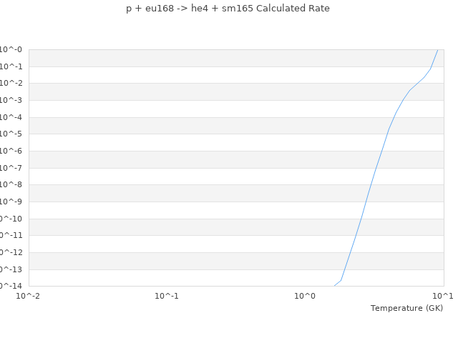Viewport: 458px width, 343px height.
Task: Select the x-axis tick label 10^0
Action: (305, 296)
